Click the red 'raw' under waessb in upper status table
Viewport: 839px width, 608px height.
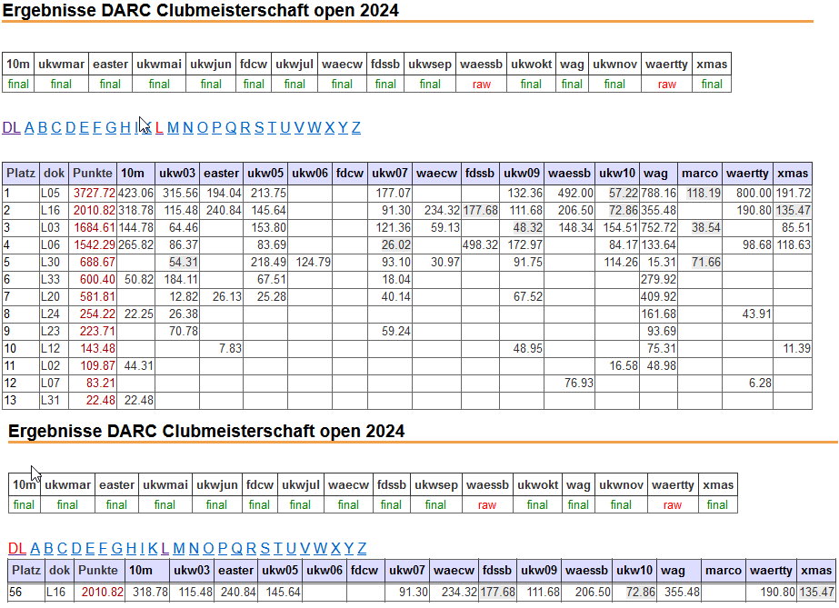pyautogui.click(x=482, y=85)
